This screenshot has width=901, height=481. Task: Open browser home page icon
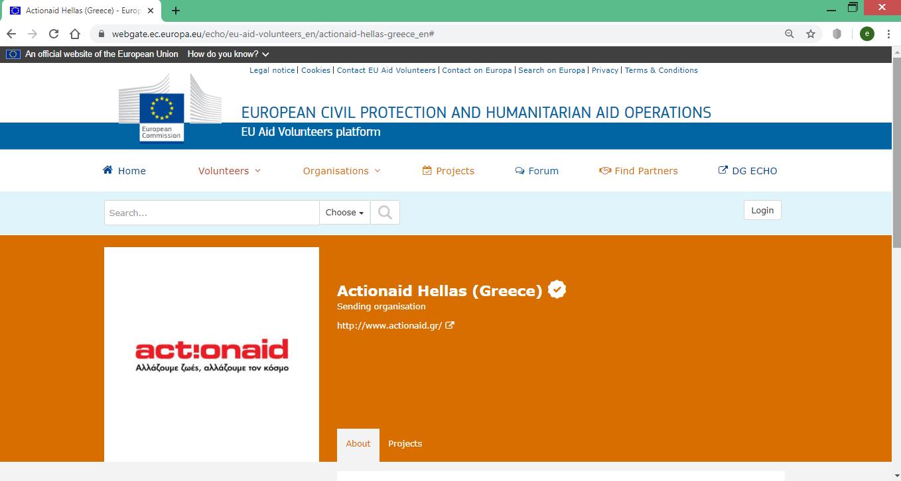(75, 34)
